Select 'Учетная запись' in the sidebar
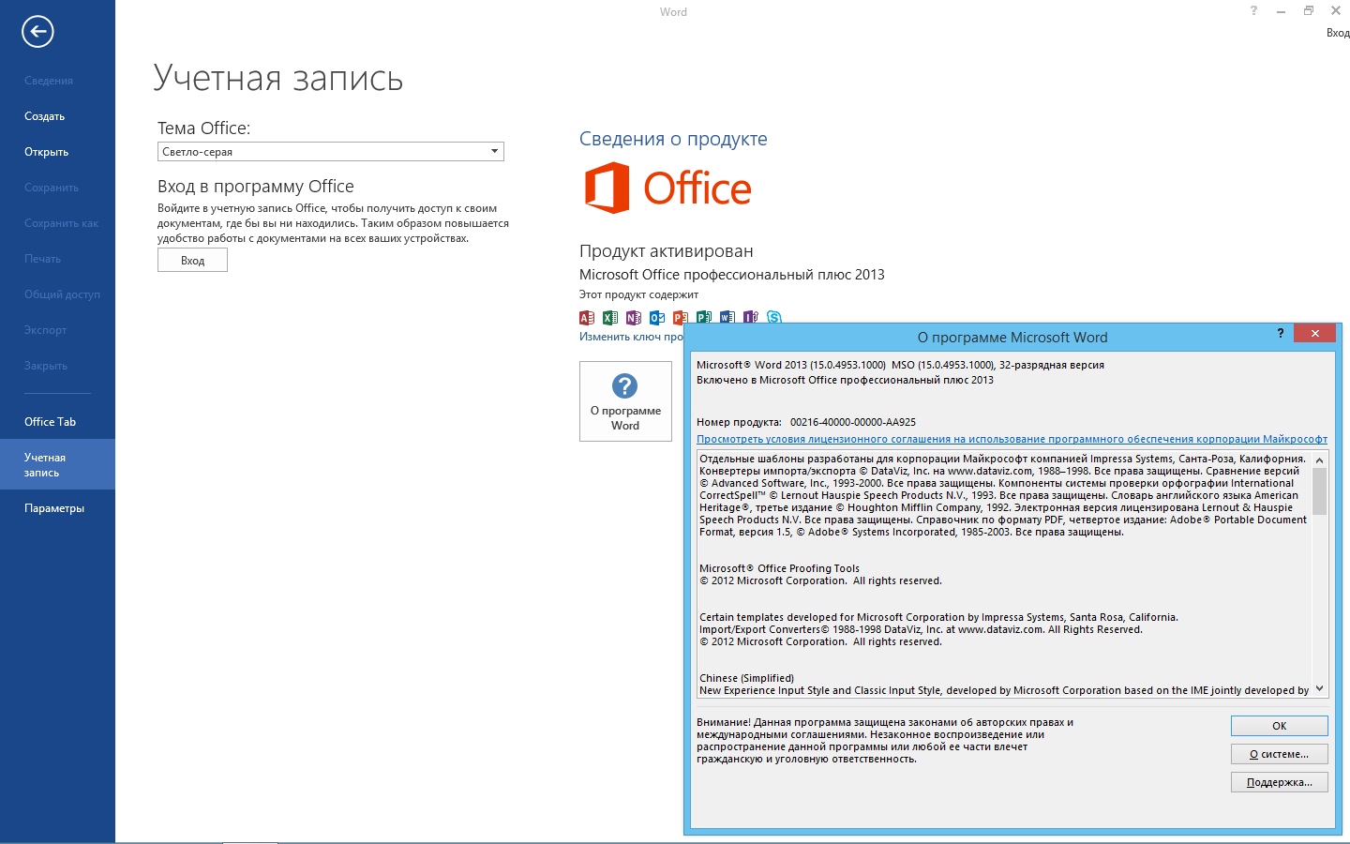 coord(57,464)
